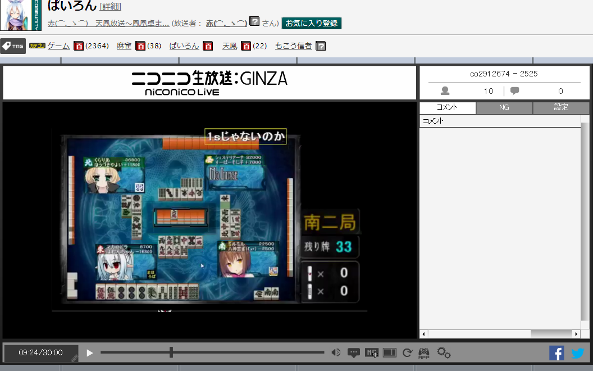
Task: Open the broadcaster name link after 放送者
Action: (x=226, y=24)
